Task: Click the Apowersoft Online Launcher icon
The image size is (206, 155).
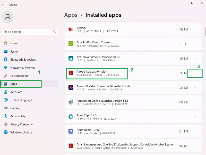Action: (x=71, y=102)
